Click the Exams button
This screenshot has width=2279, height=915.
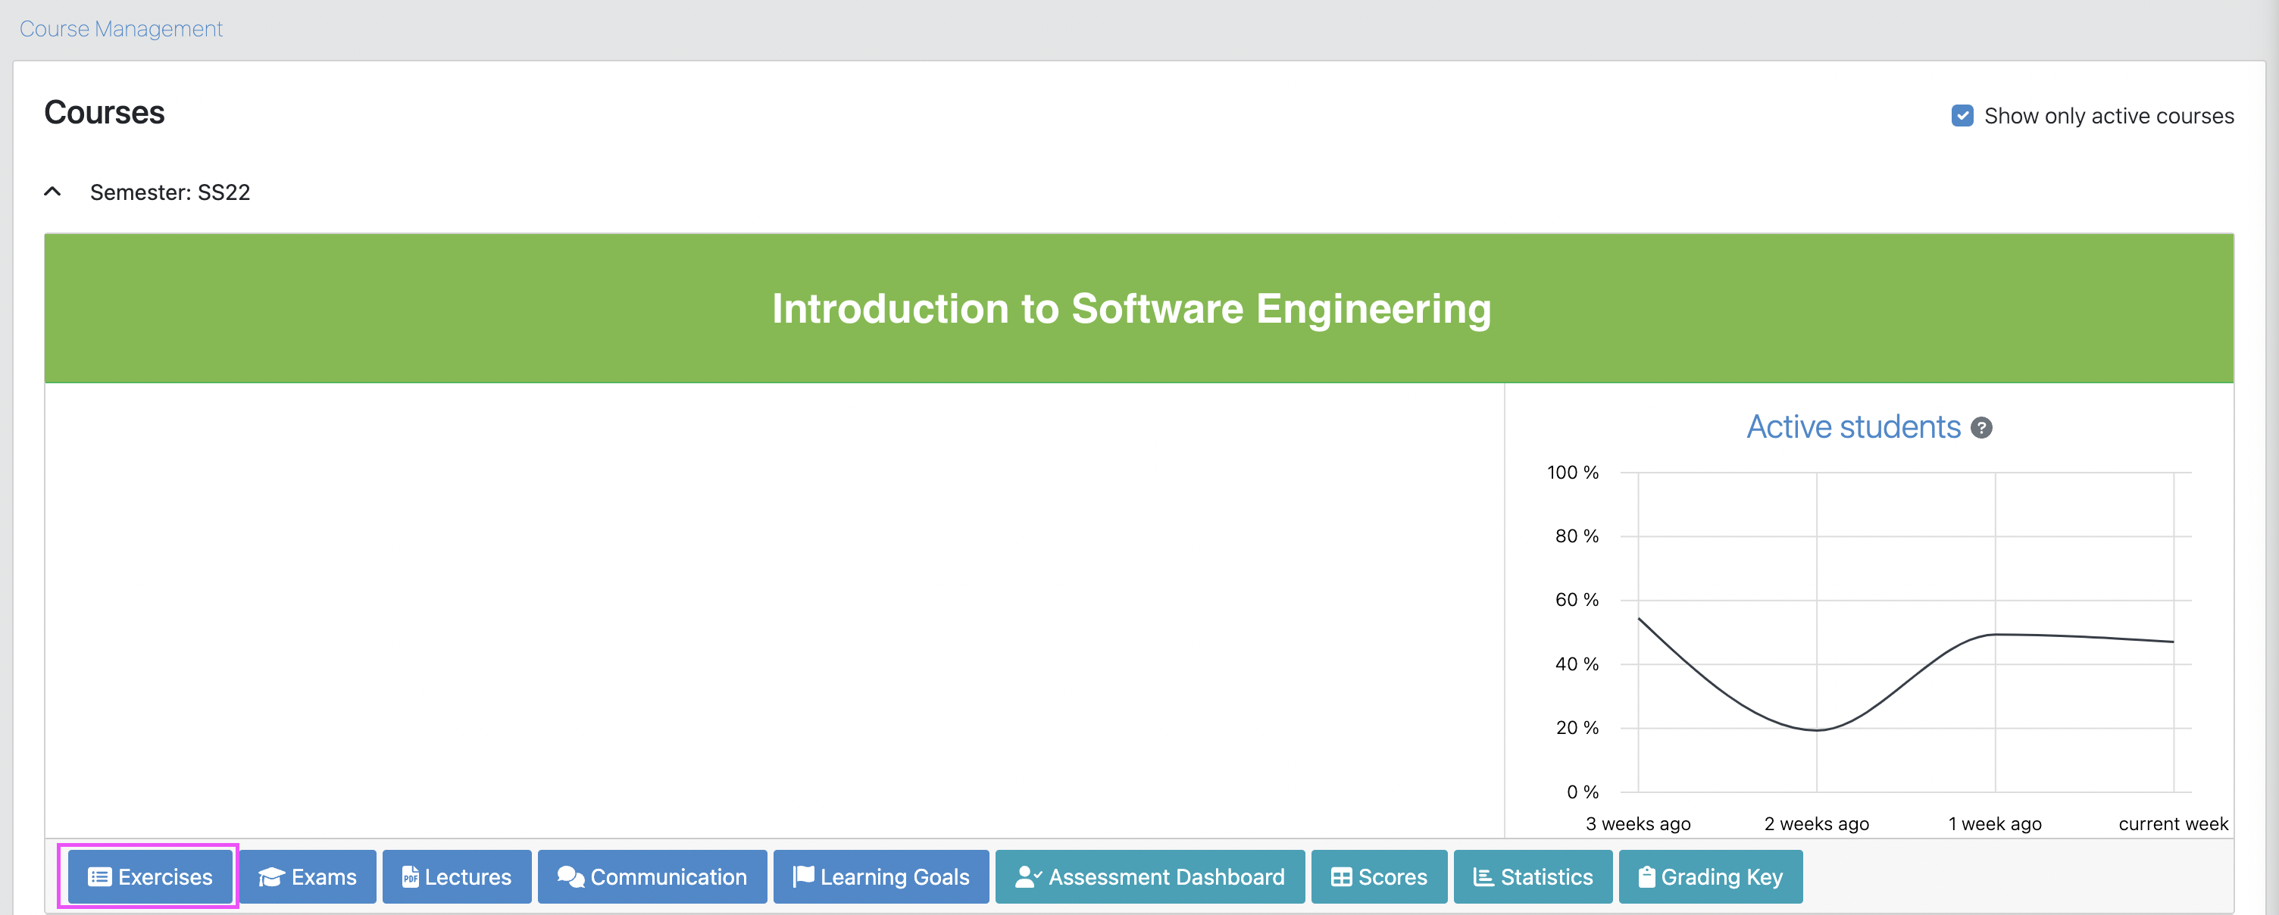(308, 876)
